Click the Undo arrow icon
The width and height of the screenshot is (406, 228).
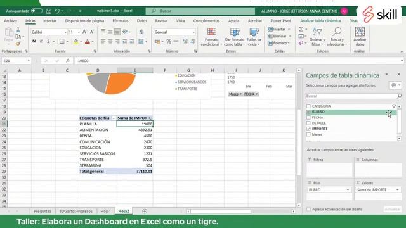pos(57,11)
